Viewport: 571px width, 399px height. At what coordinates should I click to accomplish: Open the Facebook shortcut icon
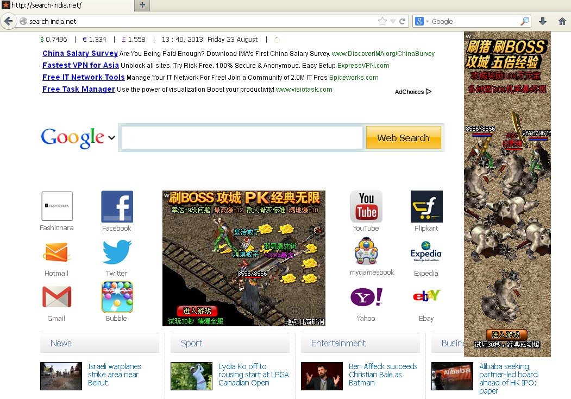[117, 206]
